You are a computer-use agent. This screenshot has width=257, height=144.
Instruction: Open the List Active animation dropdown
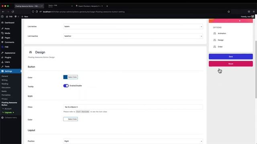point(133,26)
